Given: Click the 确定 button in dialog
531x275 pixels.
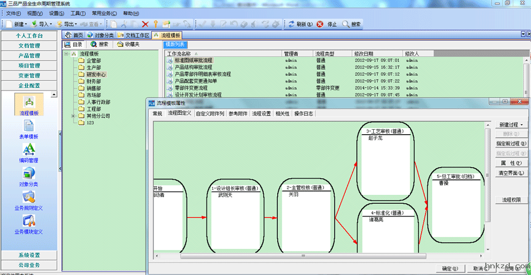Looking at the screenshot, I should click(450, 268).
